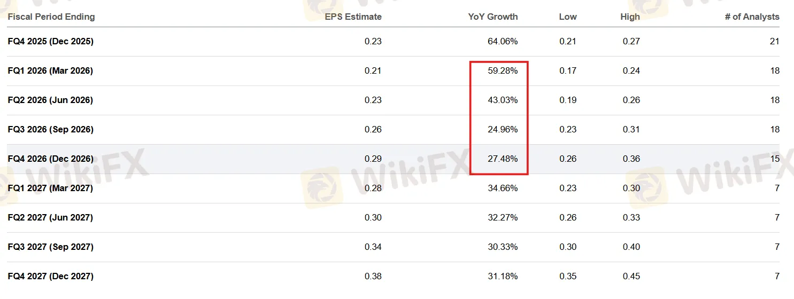794x299 pixels.
Task: Click the FQ3 2027 (Sep 2027) row label
Action: pos(51,247)
